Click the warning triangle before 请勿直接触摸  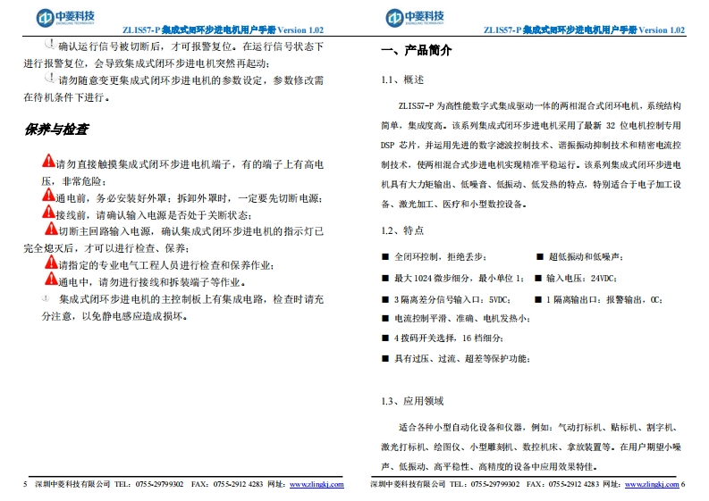(48, 162)
